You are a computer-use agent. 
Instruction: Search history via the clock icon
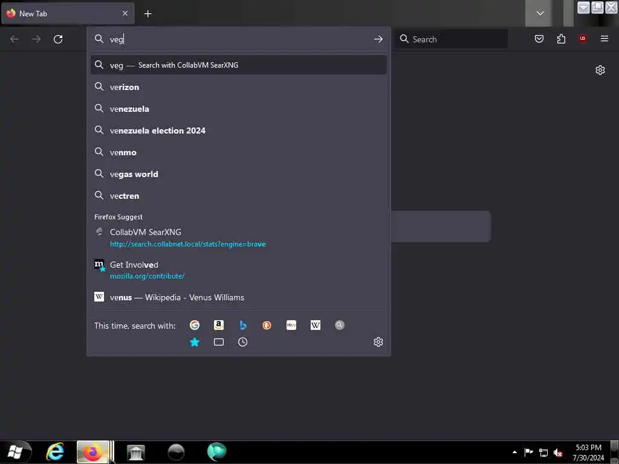(x=243, y=342)
